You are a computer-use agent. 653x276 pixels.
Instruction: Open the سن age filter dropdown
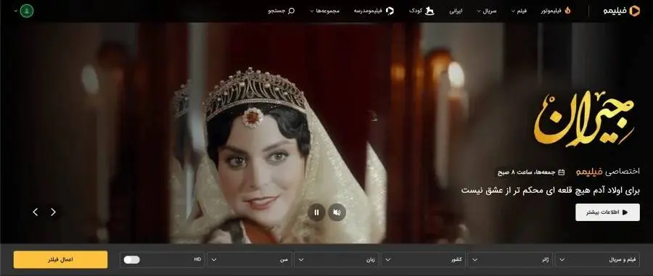pyautogui.click(x=249, y=260)
